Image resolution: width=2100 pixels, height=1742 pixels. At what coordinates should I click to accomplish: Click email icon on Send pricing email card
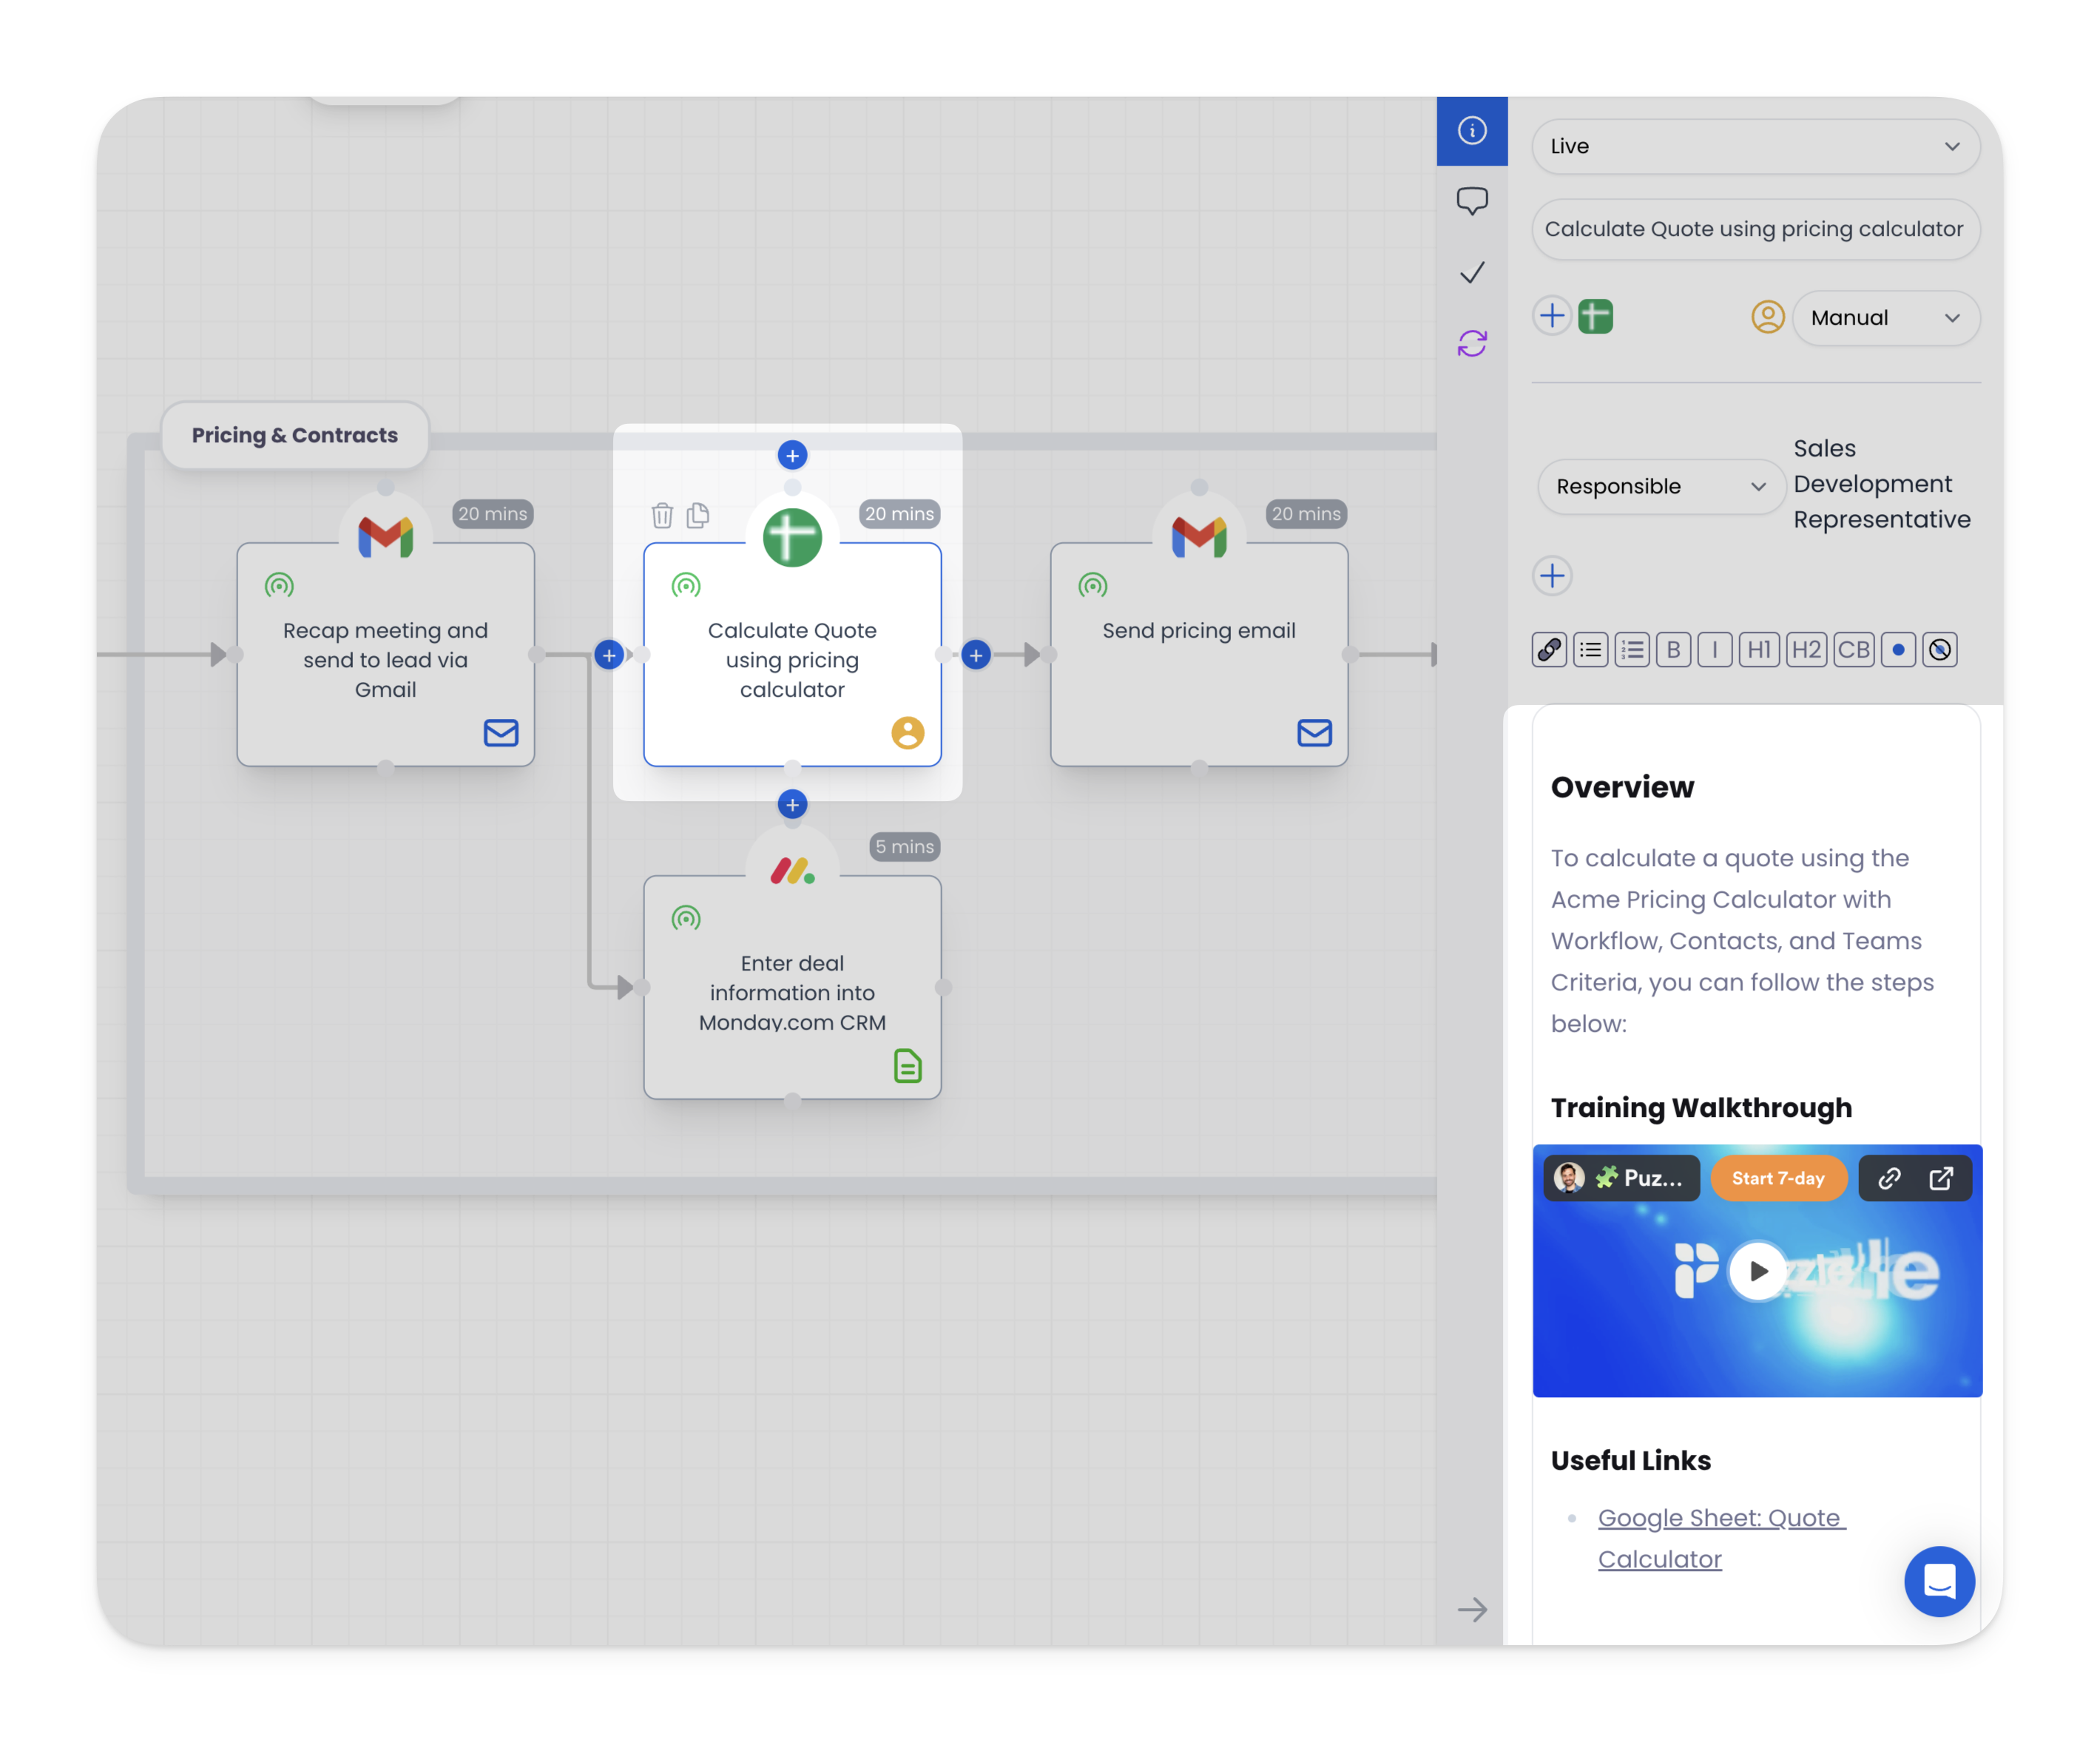click(x=1314, y=733)
